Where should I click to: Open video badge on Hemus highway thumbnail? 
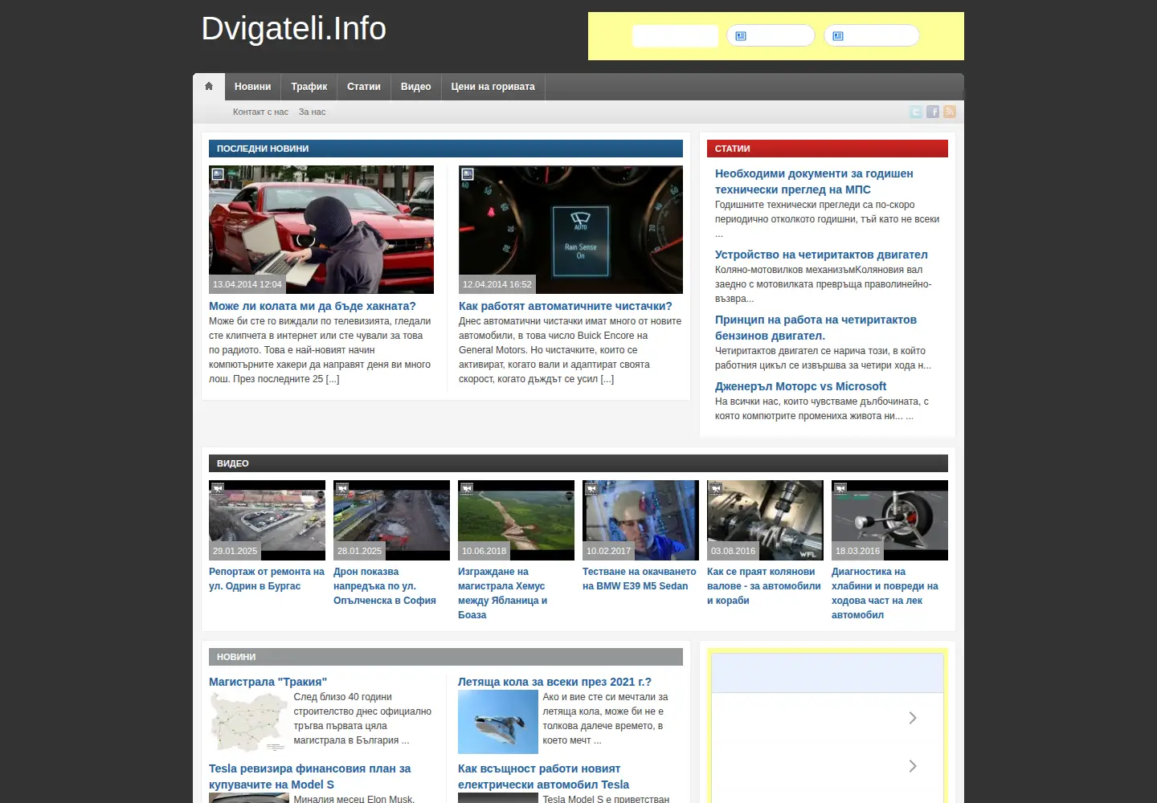coord(467,488)
